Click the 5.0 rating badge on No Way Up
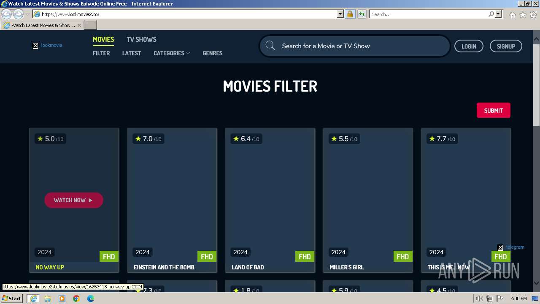This screenshot has width=540, height=304. click(50, 139)
